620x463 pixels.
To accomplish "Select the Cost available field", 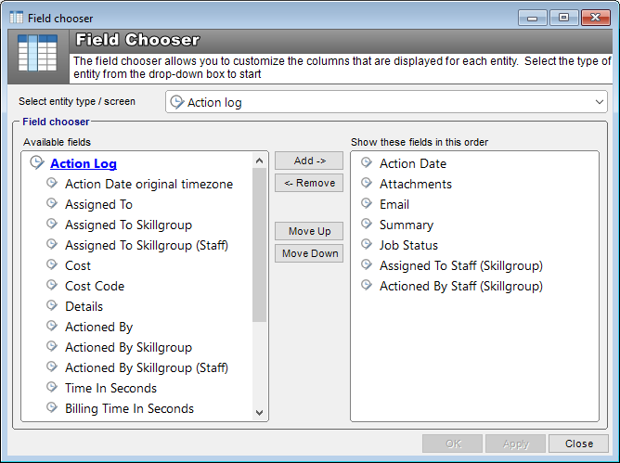I will click(x=78, y=265).
